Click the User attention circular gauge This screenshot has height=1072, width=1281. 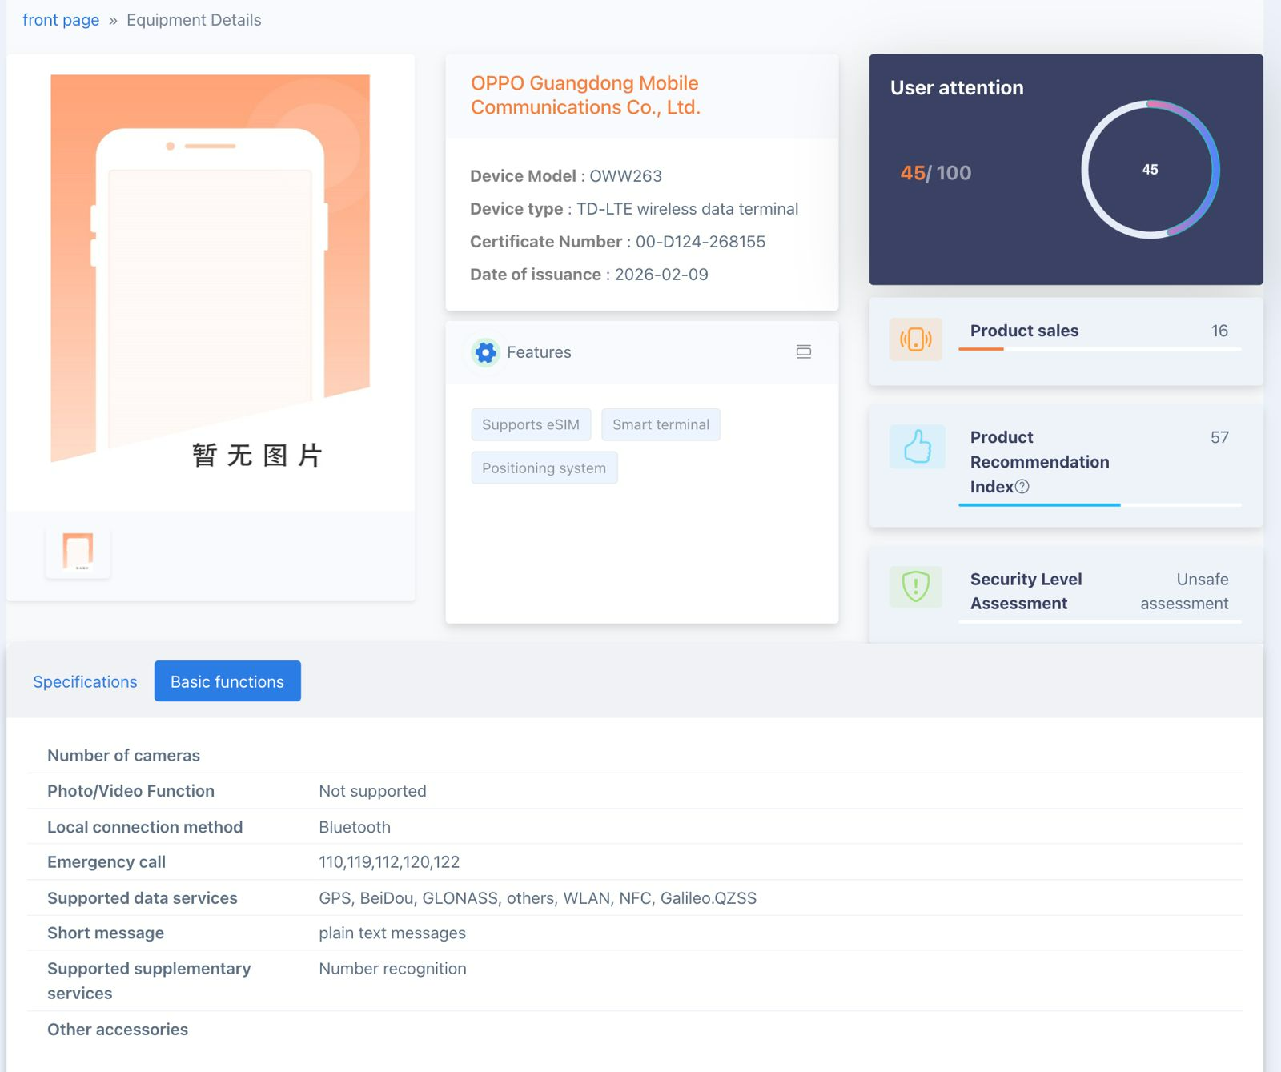pyautogui.click(x=1150, y=170)
